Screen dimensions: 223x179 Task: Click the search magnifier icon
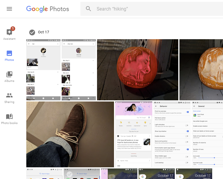[x=89, y=9]
